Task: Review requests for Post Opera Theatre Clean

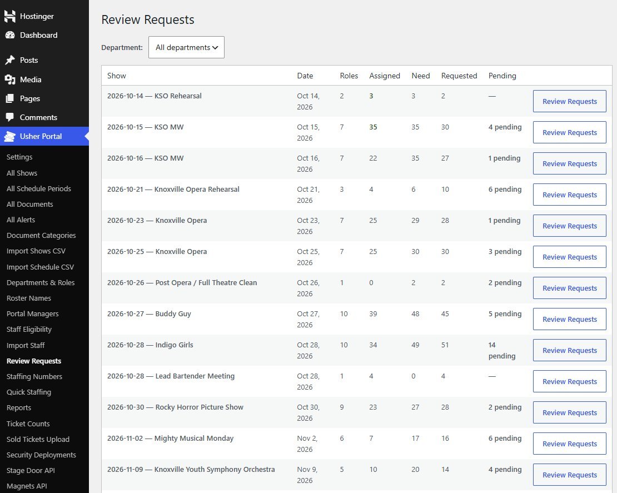Action: tap(569, 287)
